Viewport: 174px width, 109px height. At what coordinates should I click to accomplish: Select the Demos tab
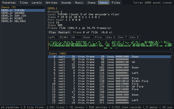[x=104, y=2]
